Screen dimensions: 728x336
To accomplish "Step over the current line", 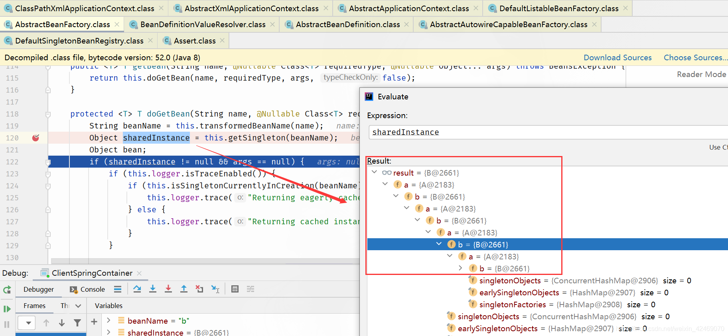I will click(137, 289).
